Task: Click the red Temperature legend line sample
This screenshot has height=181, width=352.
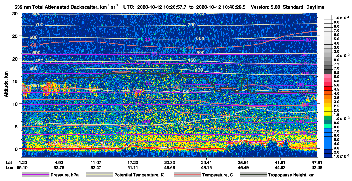Action: tap(187, 175)
